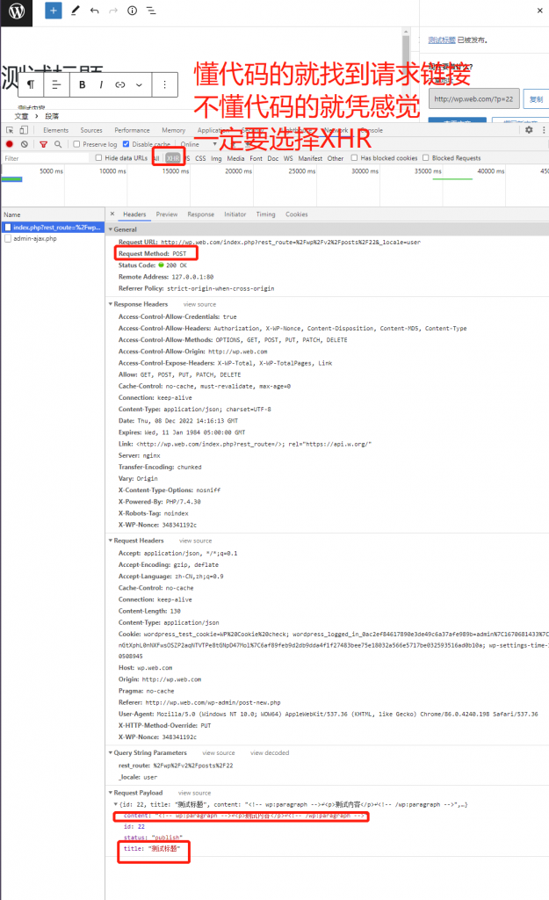Open the Response request tab
Screen dimensions: 549x900
[200, 214]
